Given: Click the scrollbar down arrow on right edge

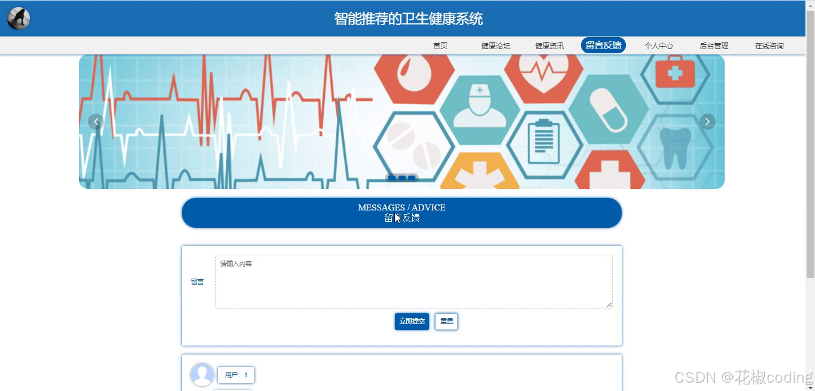Looking at the screenshot, I should [x=811, y=387].
